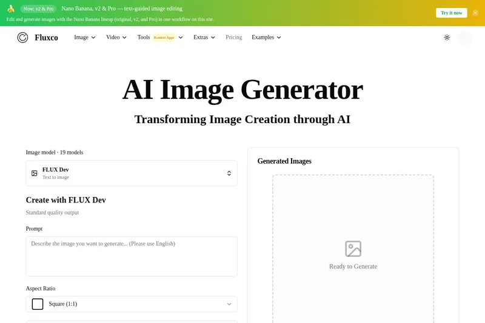Click the up-down arrows of model selector
The height and width of the screenshot is (323, 485).
click(229, 173)
